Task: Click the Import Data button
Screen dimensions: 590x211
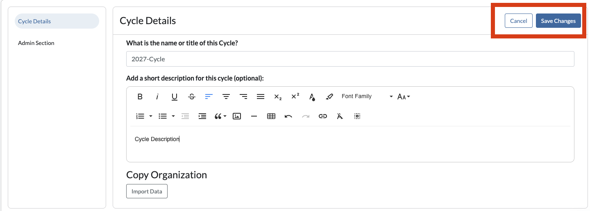Action: 147,191
